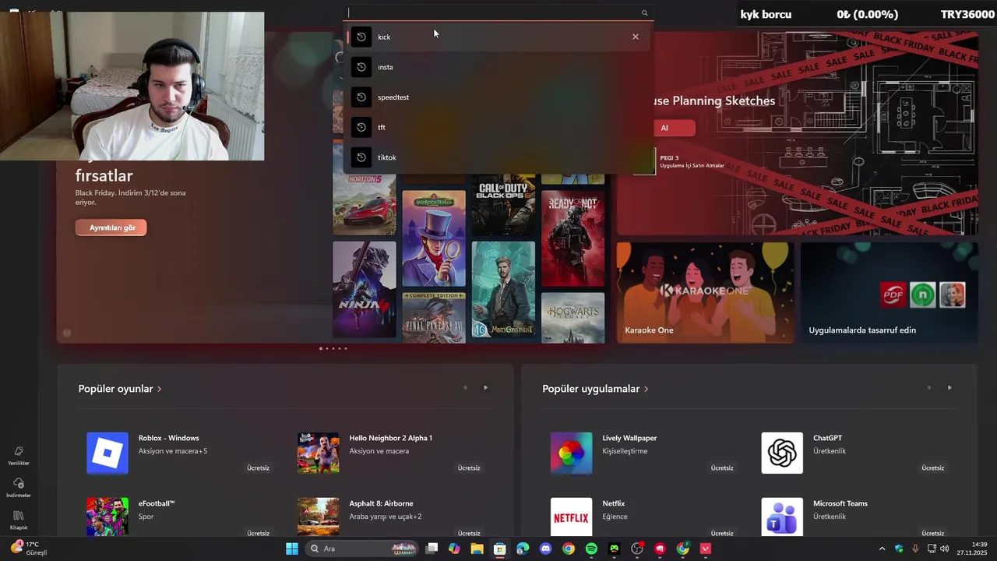
Task: Open Kitaplık in the Store sidebar
Action: pos(19,520)
